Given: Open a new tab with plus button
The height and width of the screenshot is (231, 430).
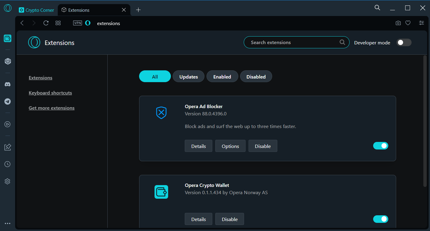Looking at the screenshot, I should pos(138,10).
